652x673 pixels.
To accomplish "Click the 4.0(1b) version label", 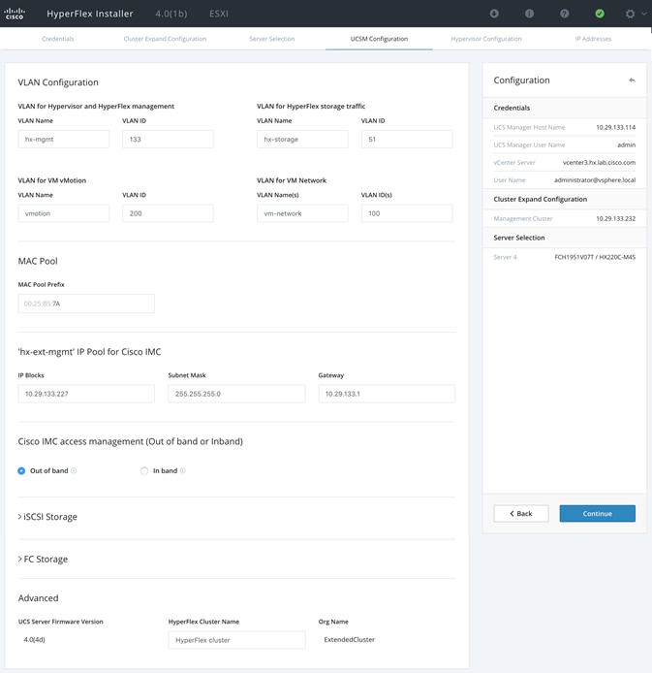I will click(171, 14).
